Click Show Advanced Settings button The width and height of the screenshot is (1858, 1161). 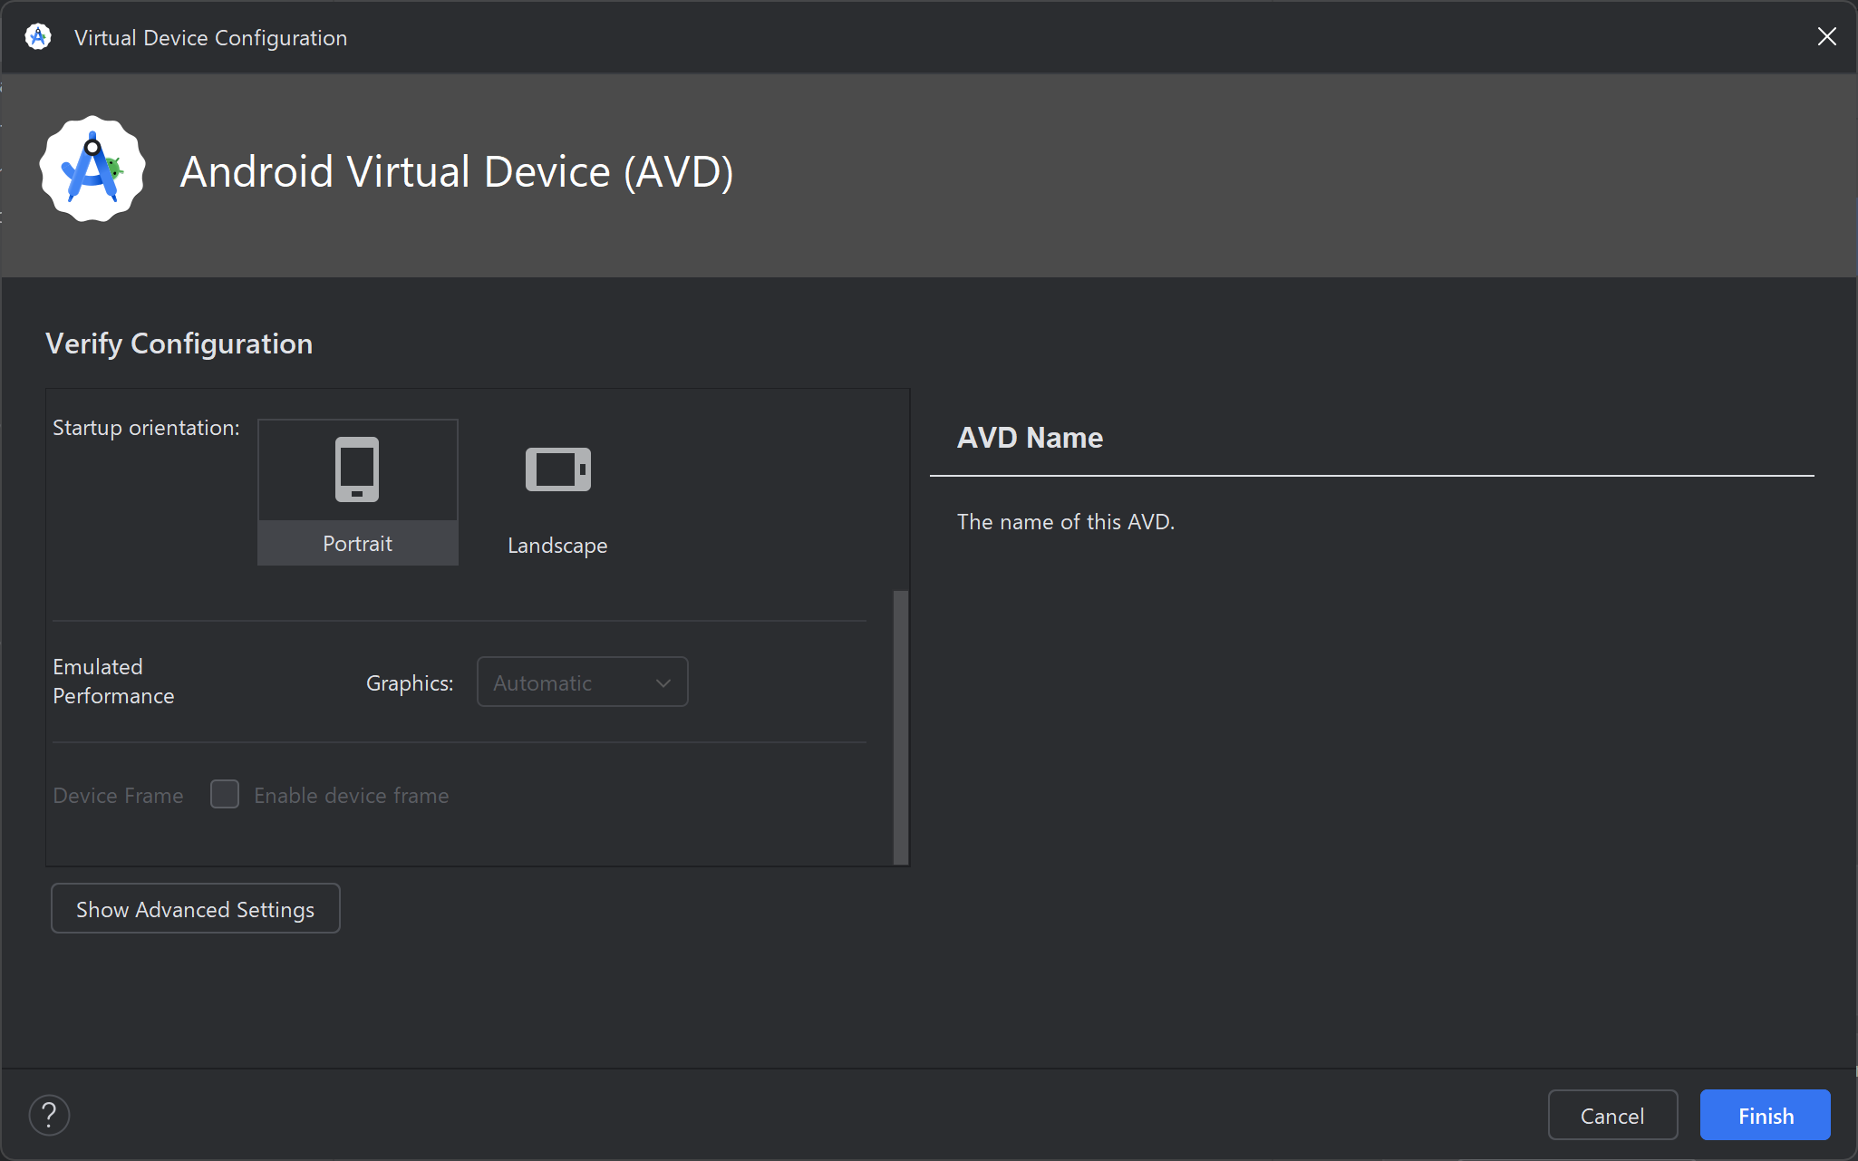click(196, 909)
